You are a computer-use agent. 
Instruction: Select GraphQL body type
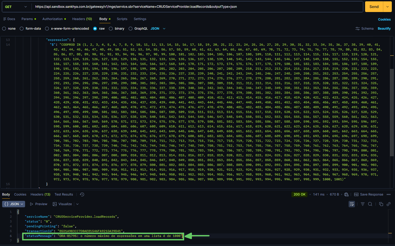138,29
